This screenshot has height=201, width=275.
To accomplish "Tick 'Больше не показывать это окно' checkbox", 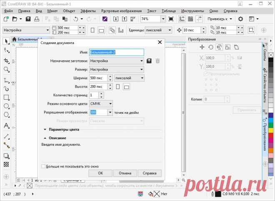I will 43,166.
